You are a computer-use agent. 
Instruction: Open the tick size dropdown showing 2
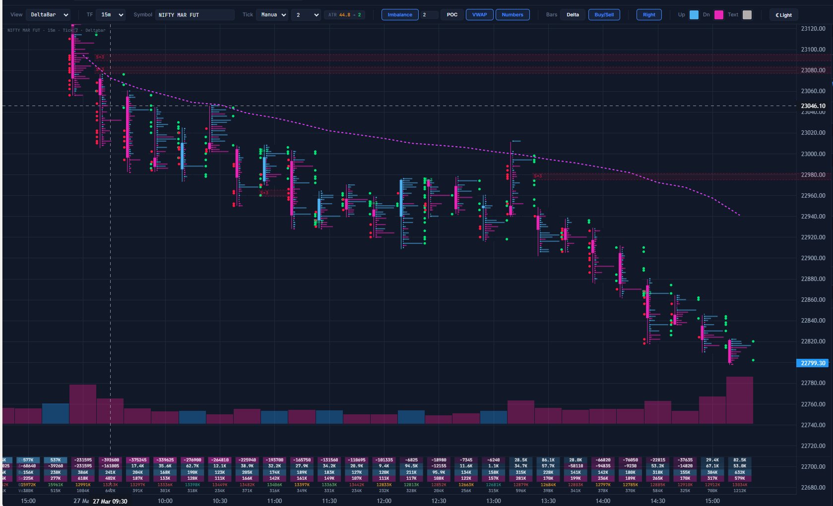pyautogui.click(x=306, y=15)
